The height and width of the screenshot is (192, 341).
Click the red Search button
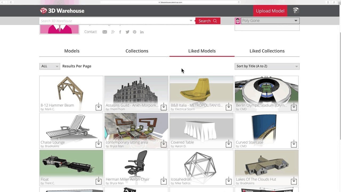click(208, 21)
